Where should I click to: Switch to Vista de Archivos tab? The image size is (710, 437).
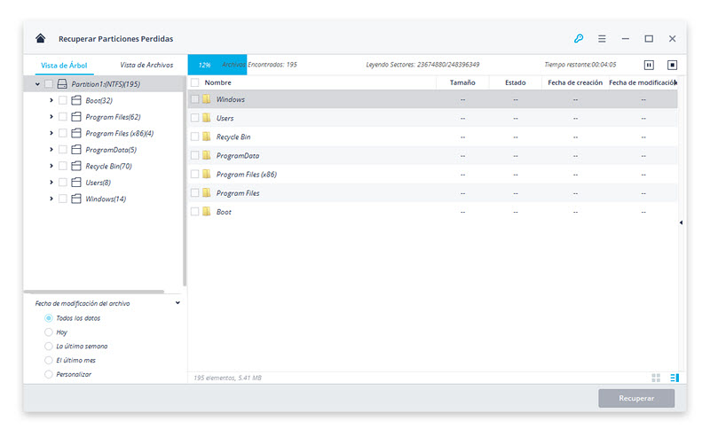click(x=146, y=65)
